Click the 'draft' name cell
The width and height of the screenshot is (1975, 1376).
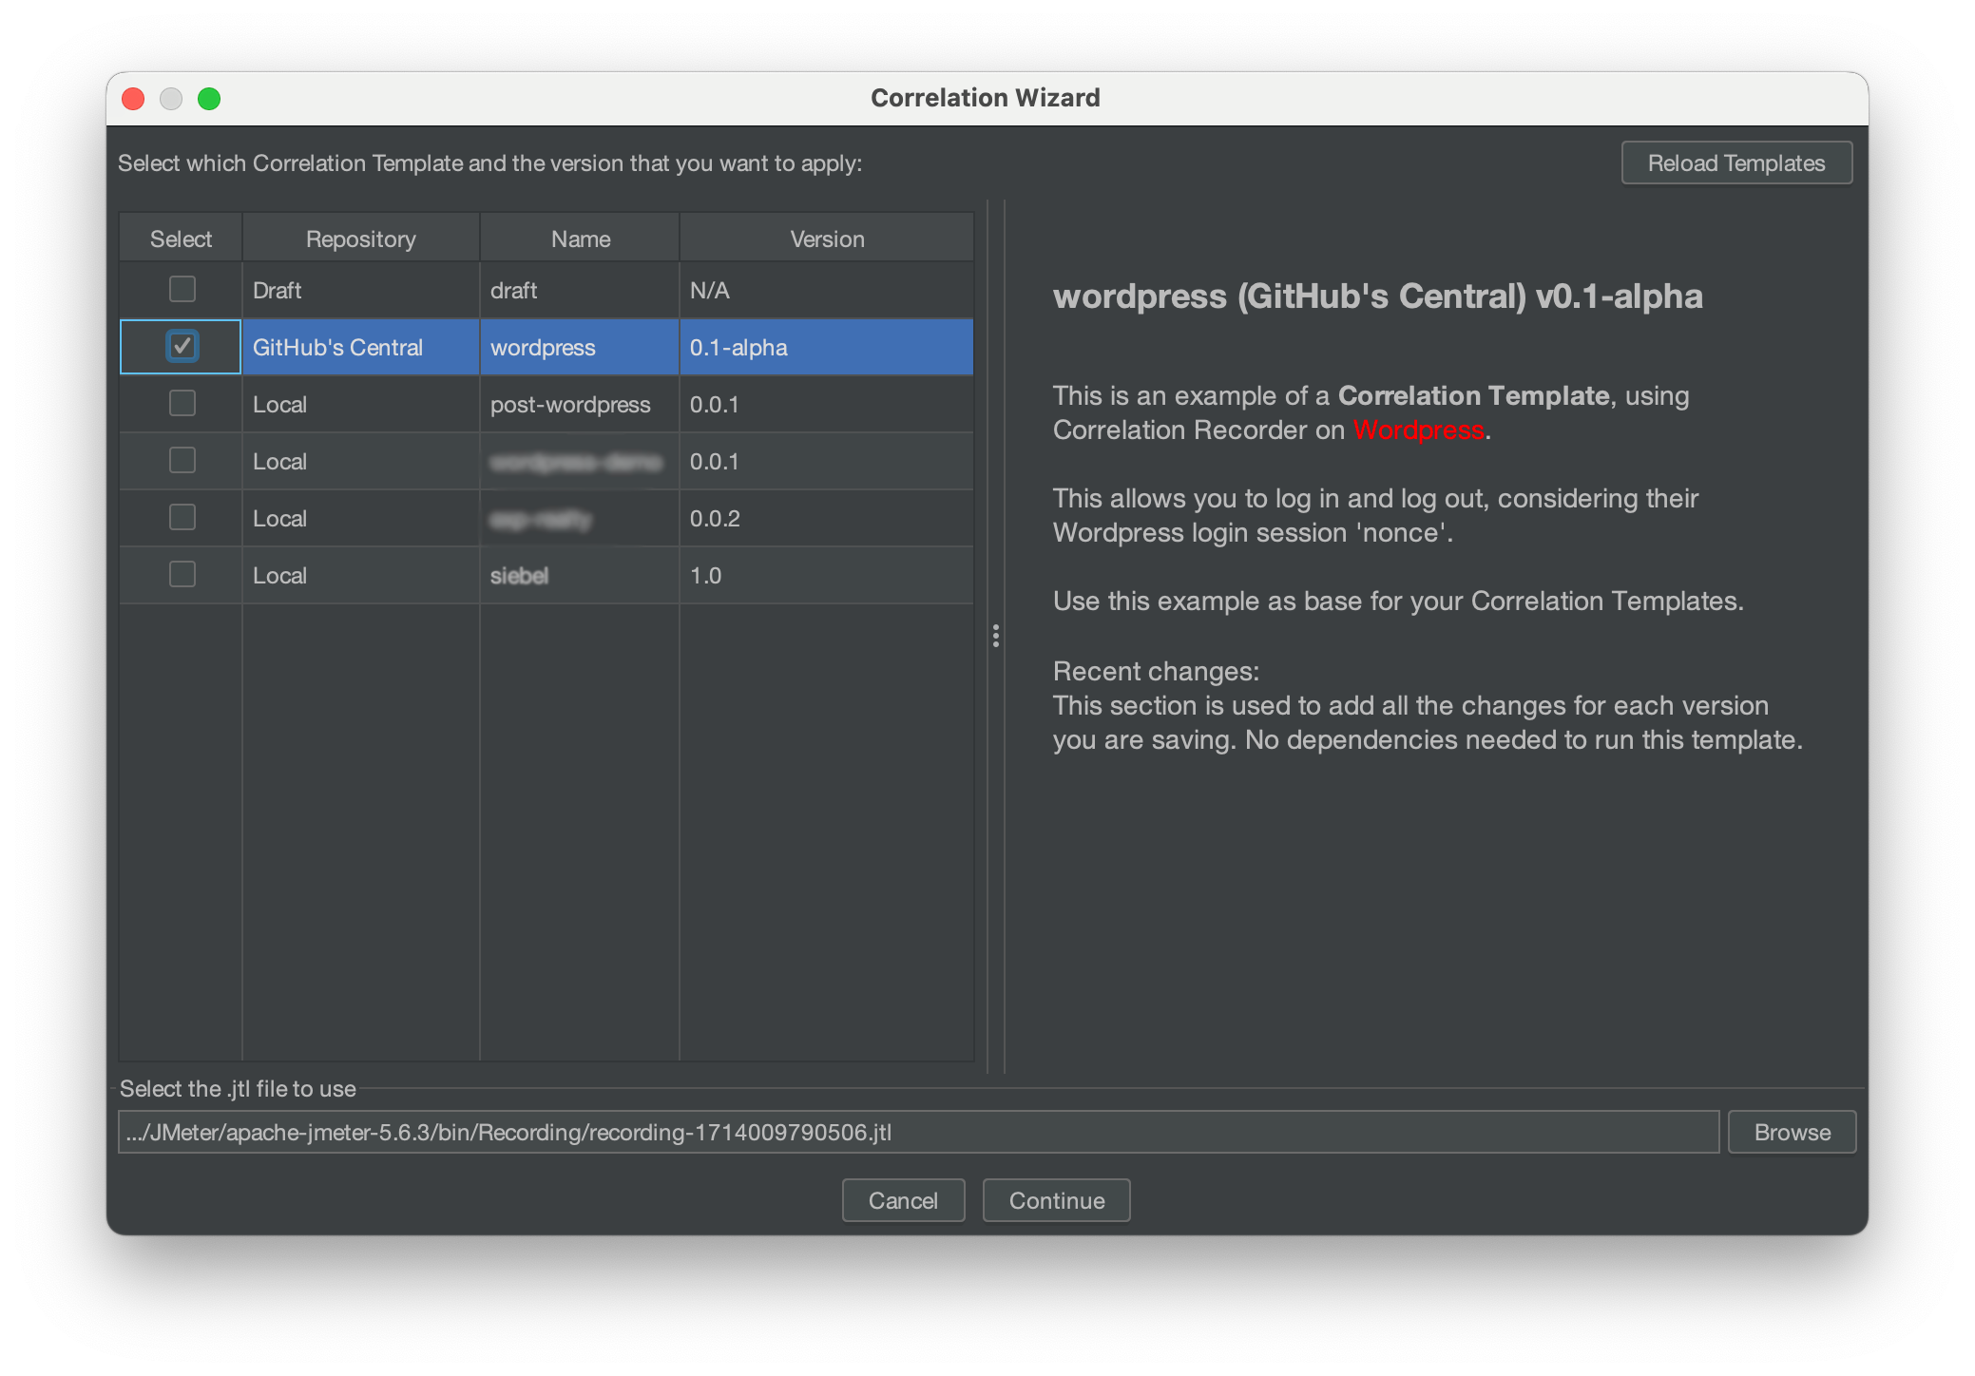point(580,290)
